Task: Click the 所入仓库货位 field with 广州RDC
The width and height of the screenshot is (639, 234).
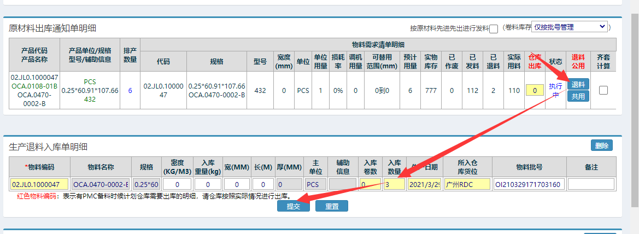Action: point(467,184)
